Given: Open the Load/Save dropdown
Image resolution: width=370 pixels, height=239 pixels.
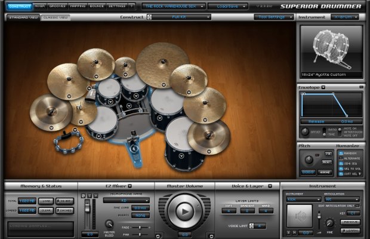Looking at the screenshot, I should (228, 7).
